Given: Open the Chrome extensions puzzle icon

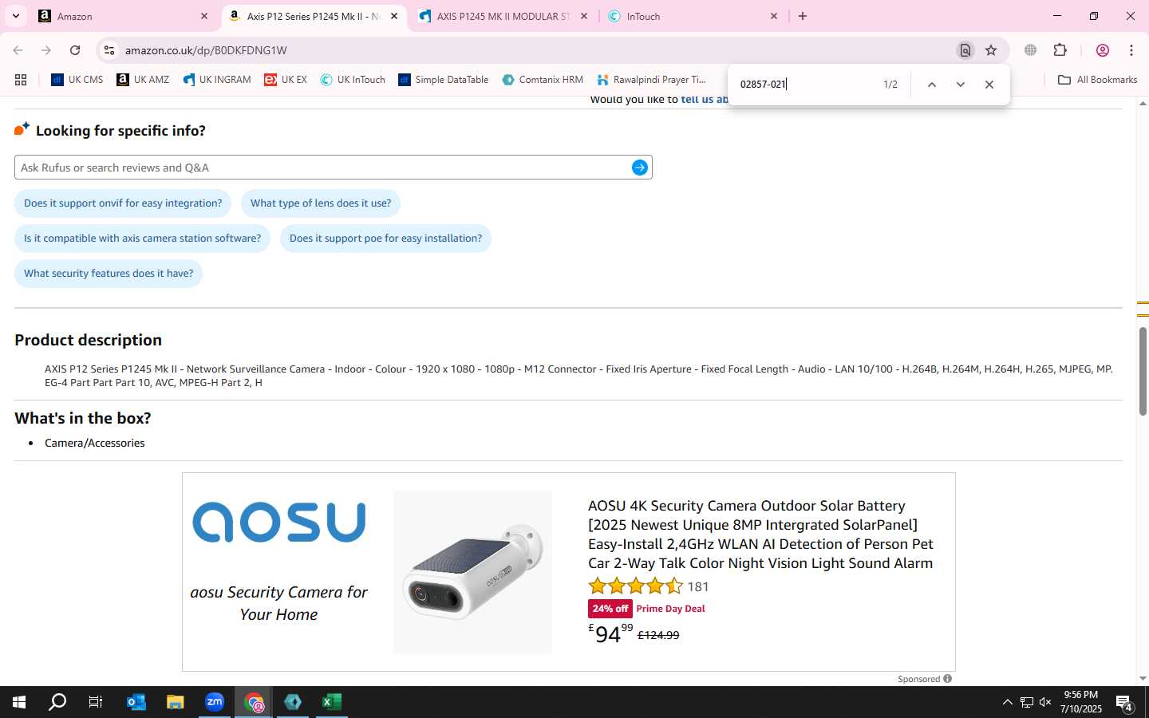Looking at the screenshot, I should [x=1060, y=50].
